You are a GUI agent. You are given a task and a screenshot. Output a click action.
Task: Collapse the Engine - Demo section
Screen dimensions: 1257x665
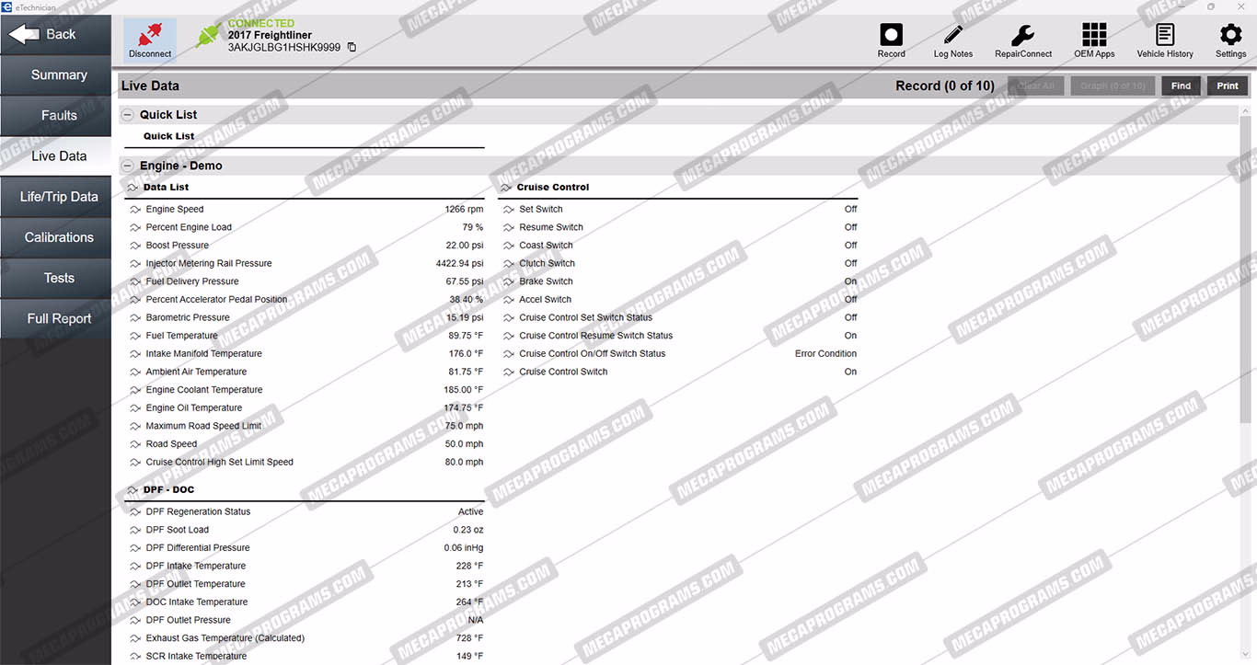point(127,166)
